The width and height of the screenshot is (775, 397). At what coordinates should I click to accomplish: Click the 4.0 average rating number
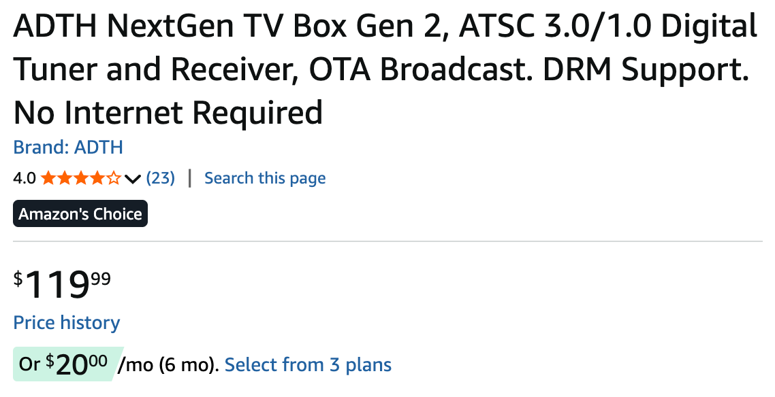[x=25, y=179]
